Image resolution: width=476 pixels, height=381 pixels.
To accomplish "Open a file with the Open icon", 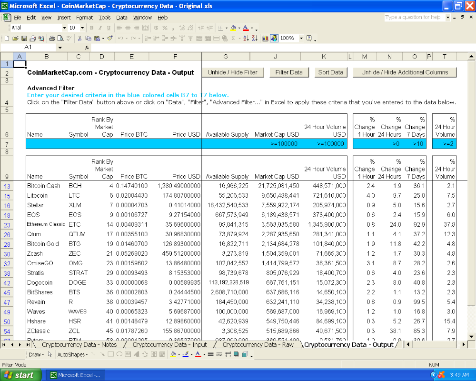I will click(16, 38).
